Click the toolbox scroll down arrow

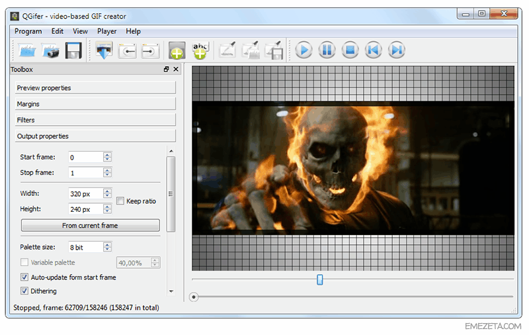click(171, 291)
